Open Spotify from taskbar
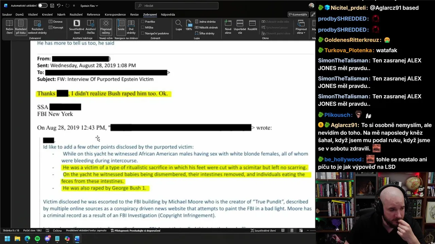 click(x=37, y=239)
